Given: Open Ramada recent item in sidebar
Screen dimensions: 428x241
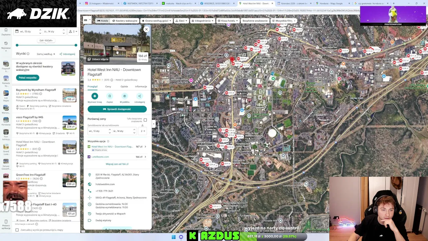Looking at the screenshot, I should (x=6, y=81).
